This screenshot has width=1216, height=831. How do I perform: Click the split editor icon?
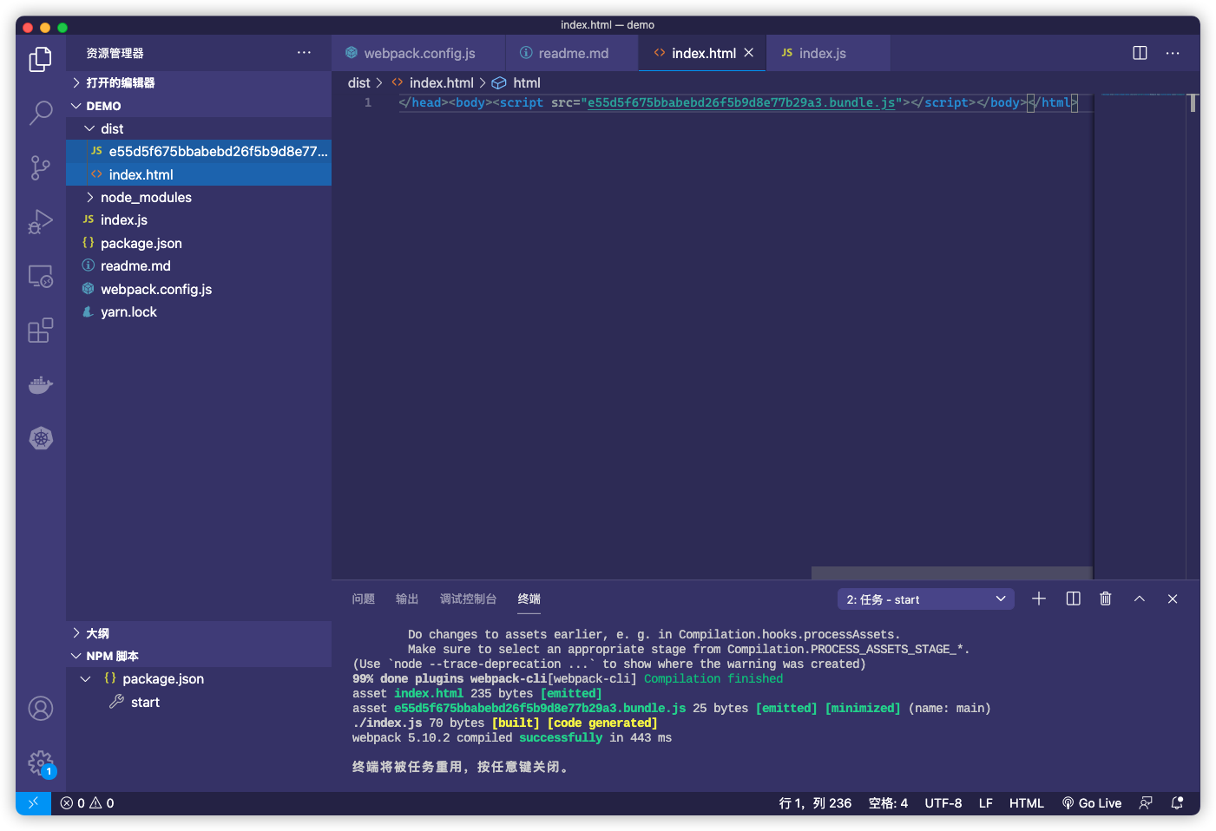1140,53
